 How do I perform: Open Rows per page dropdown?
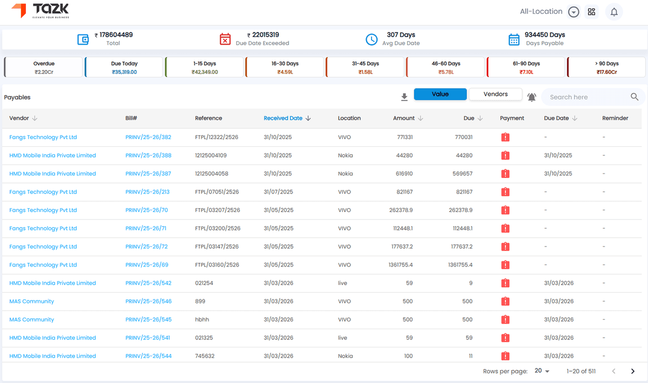542,371
